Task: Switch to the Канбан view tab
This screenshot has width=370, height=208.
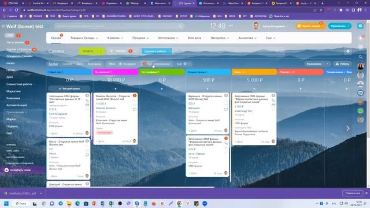Action: click(x=53, y=64)
